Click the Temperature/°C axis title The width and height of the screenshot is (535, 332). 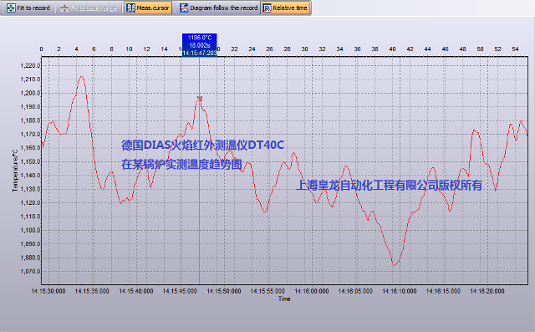[15, 170]
